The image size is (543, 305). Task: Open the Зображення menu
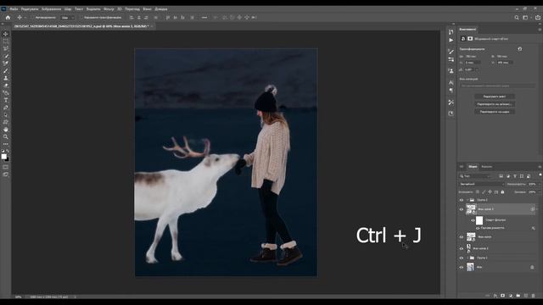51,9
